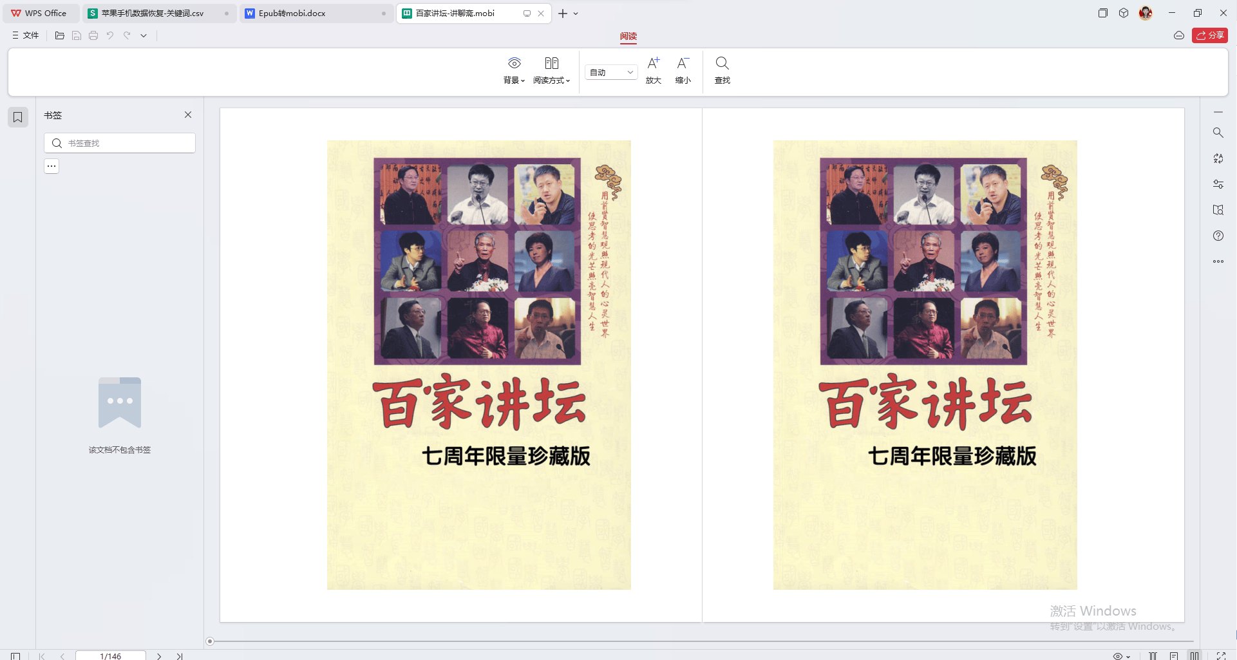
Task: Switch to the 阅读 ribbon tab
Action: (628, 36)
